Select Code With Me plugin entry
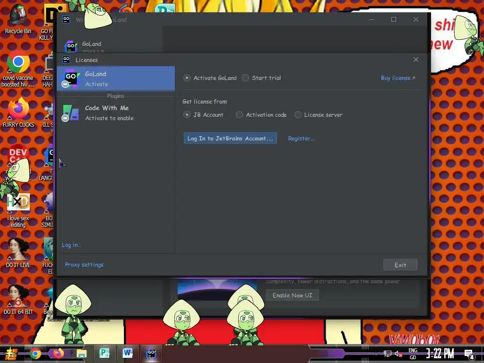The image size is (484, 363). coord(116,113)
